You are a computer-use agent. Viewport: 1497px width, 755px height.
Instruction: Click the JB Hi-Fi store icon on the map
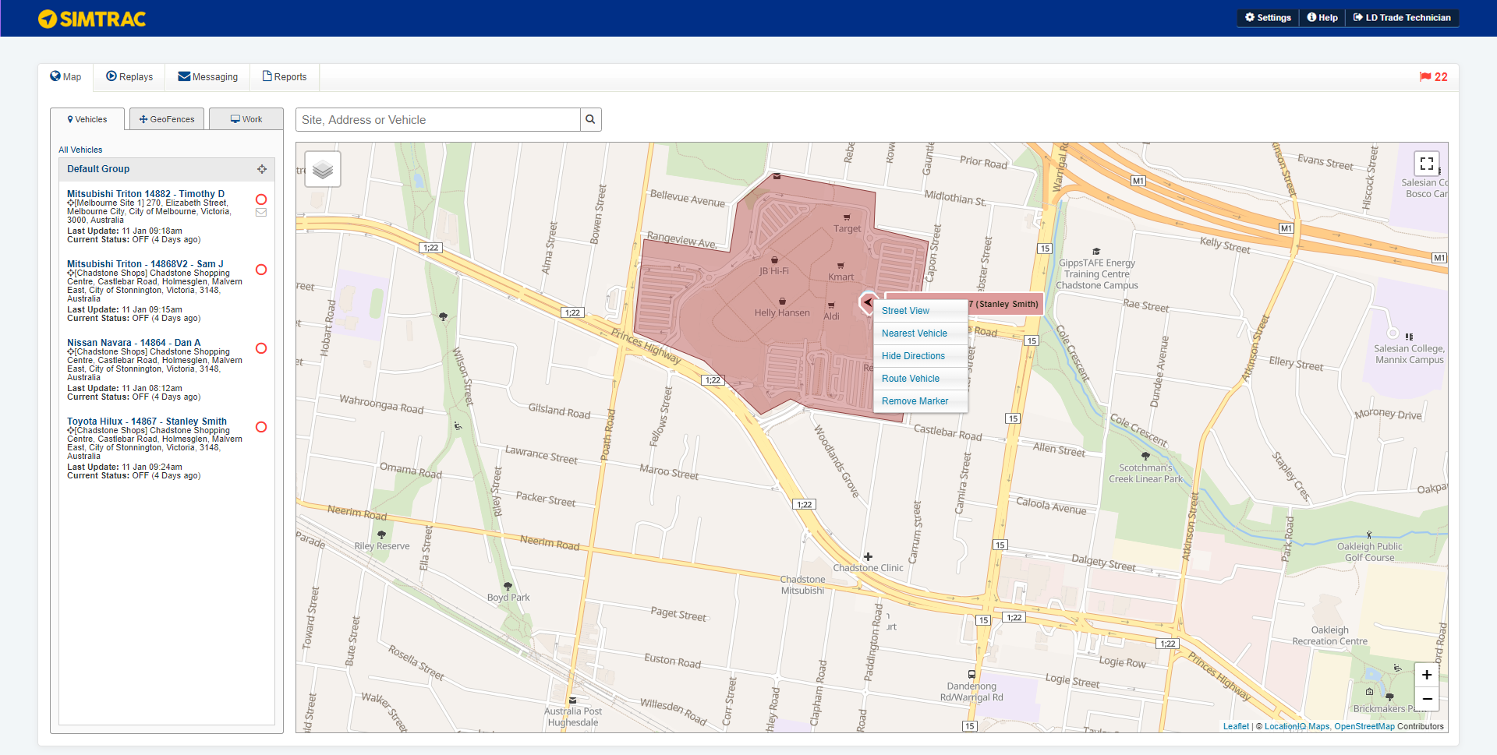(774, 260)
